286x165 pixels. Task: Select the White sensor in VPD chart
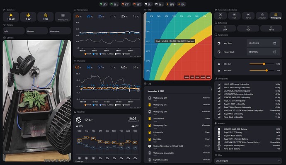(x=203, y=78)
